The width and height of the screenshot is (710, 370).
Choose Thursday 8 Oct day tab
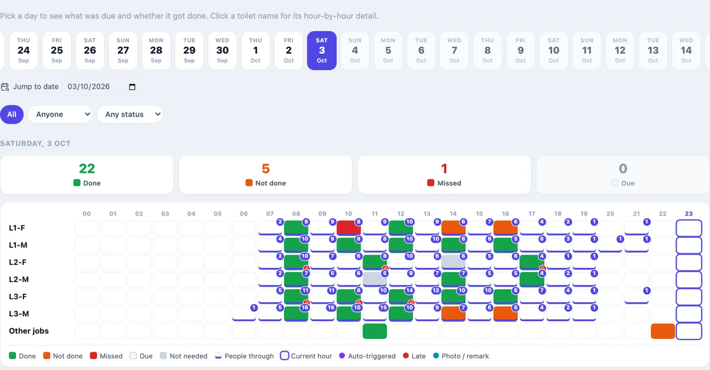487,51
